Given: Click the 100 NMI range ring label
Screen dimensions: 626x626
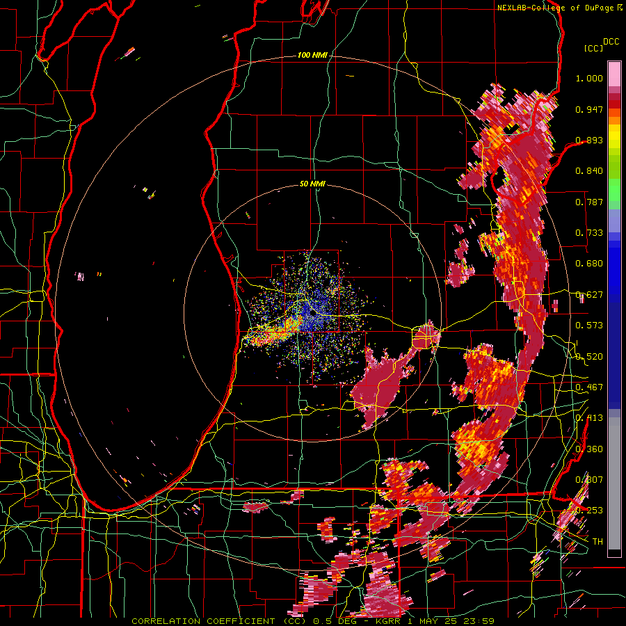Looking at the screenshot, I should [x=312, y=55].
